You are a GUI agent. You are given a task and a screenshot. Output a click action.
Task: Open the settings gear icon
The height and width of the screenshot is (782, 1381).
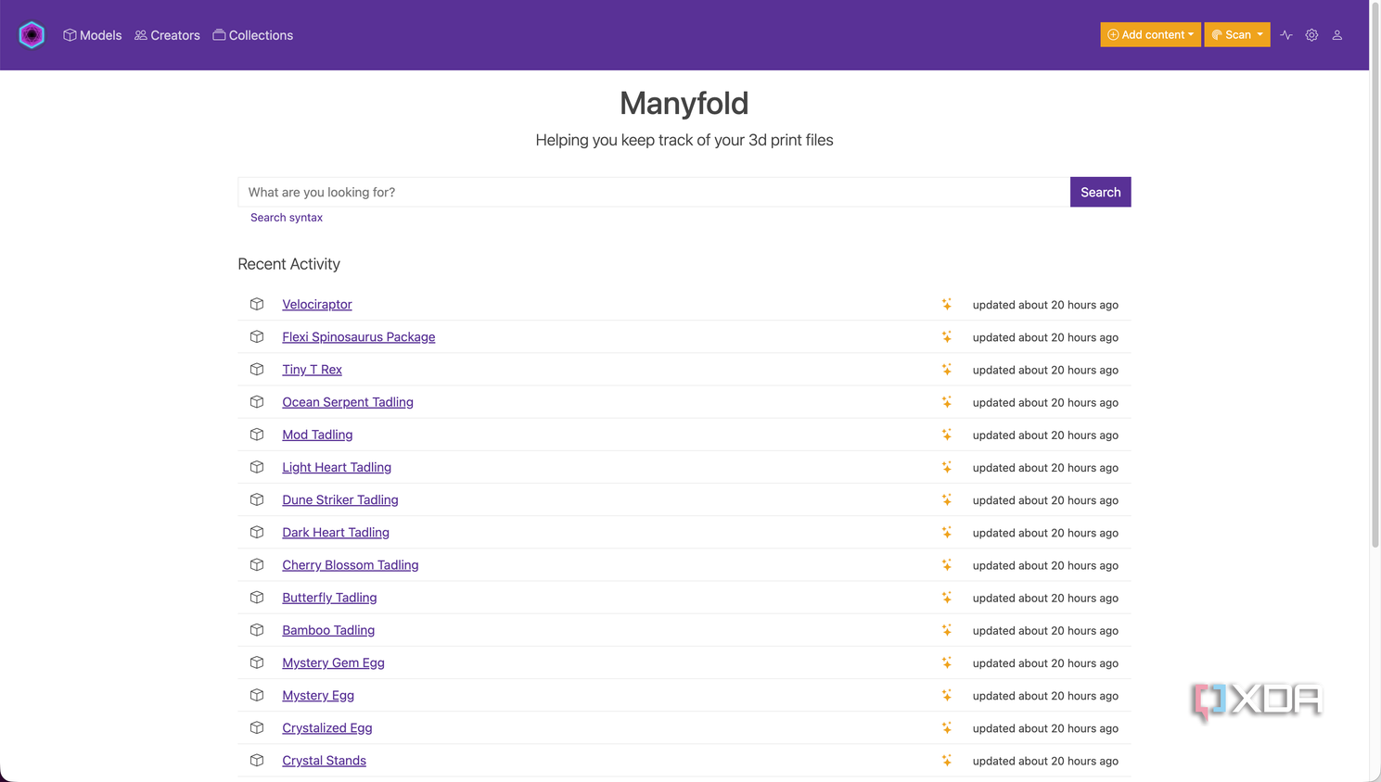pyautogui.click(x=1311, y=35)
